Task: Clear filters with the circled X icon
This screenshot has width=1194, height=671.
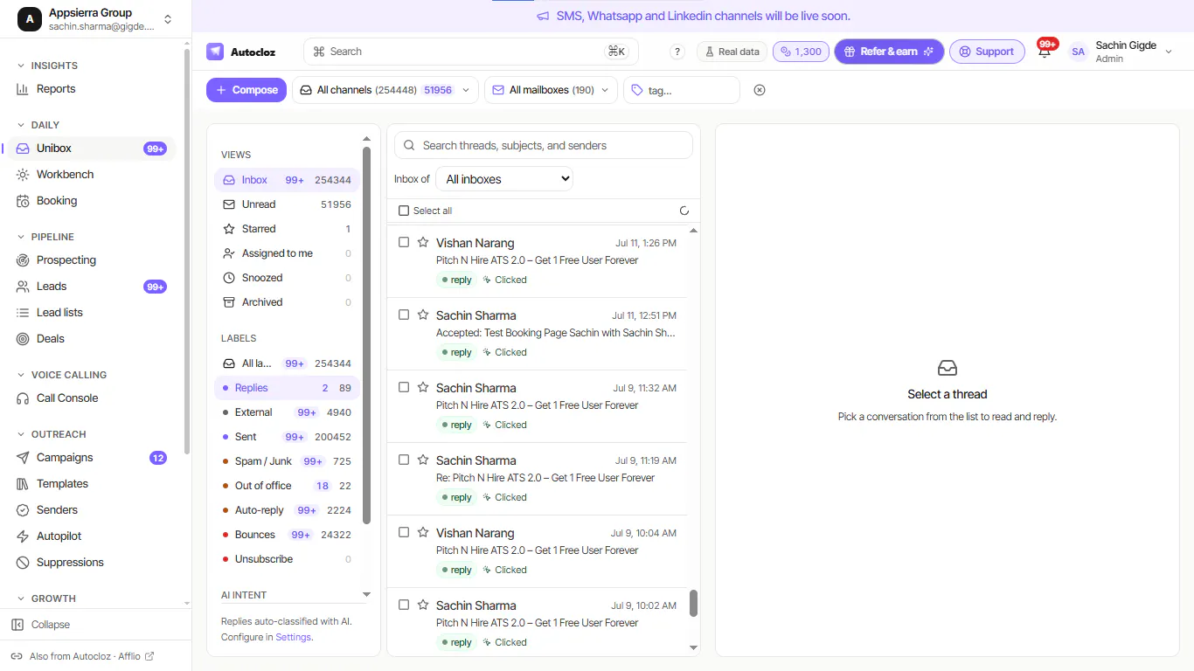Action: [x=760, y=90]
